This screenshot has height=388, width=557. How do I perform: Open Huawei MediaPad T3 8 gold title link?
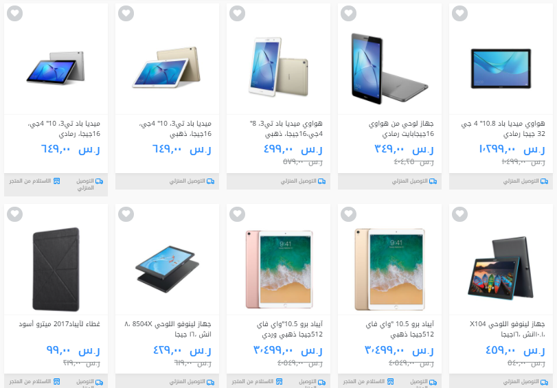[x=286, y=128]
